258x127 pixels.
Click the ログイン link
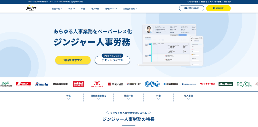pyautogui.click(x=227, y=2)
